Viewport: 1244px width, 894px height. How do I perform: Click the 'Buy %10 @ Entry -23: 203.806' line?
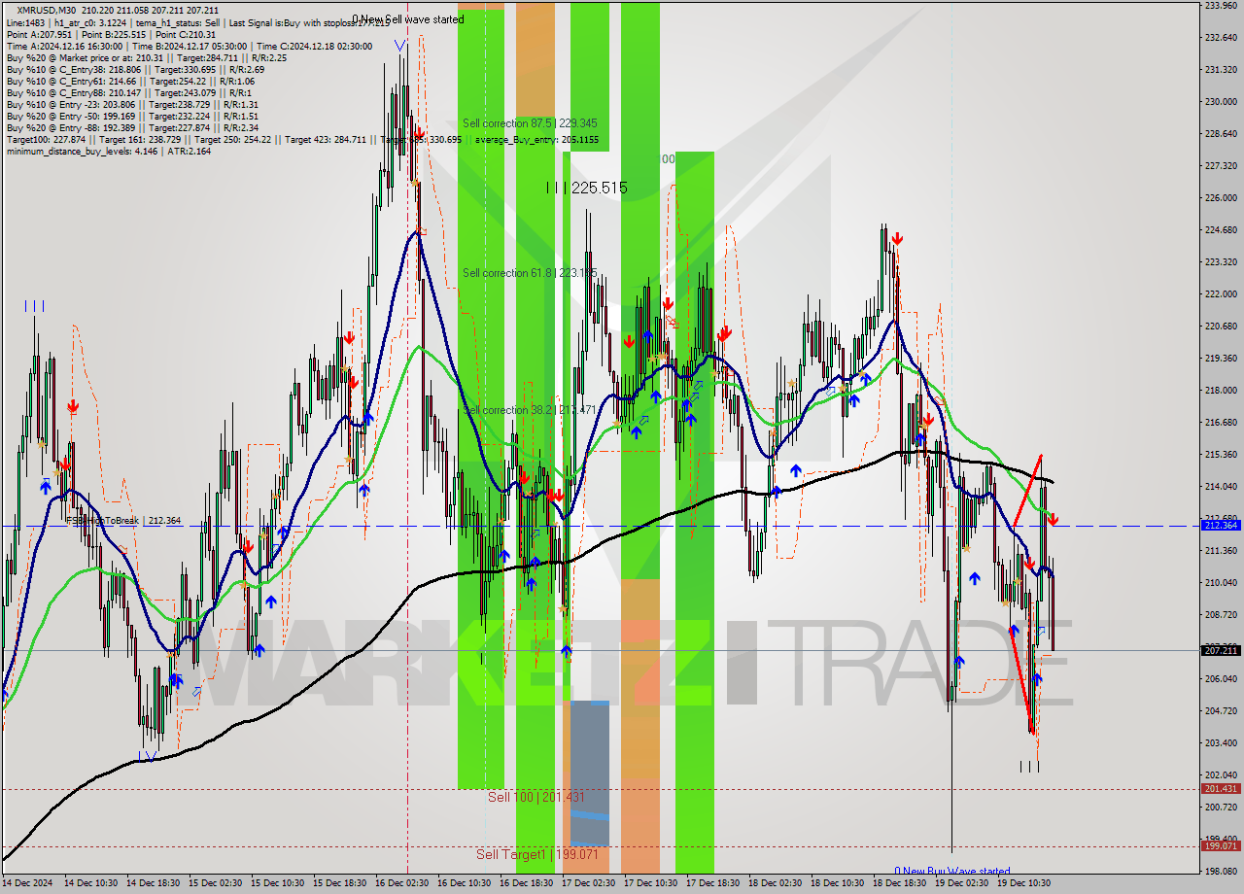click(132, 105)
